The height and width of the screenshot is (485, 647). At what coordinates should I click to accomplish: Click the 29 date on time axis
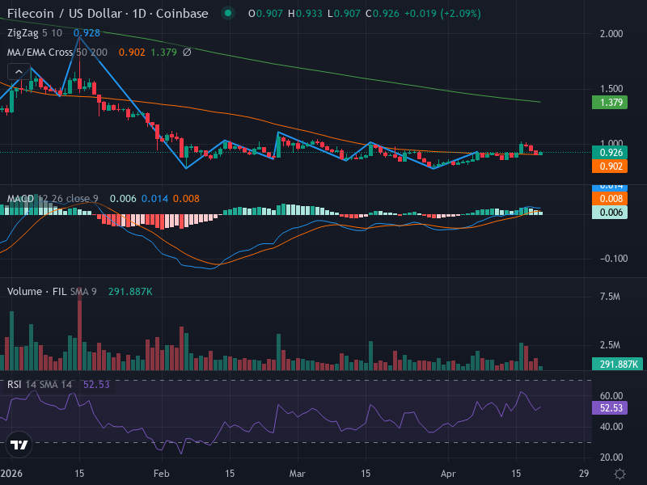(583, 474)
